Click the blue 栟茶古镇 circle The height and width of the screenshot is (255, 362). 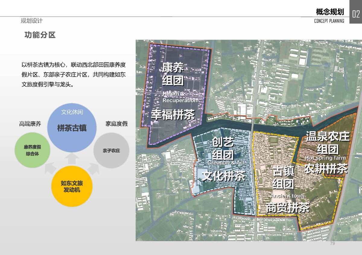72,128
